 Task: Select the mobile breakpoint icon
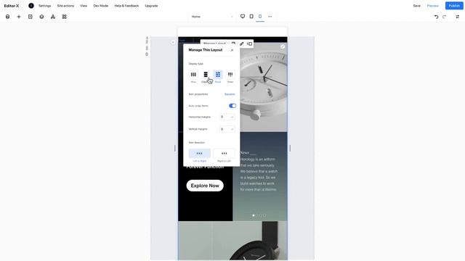point(260,17)
